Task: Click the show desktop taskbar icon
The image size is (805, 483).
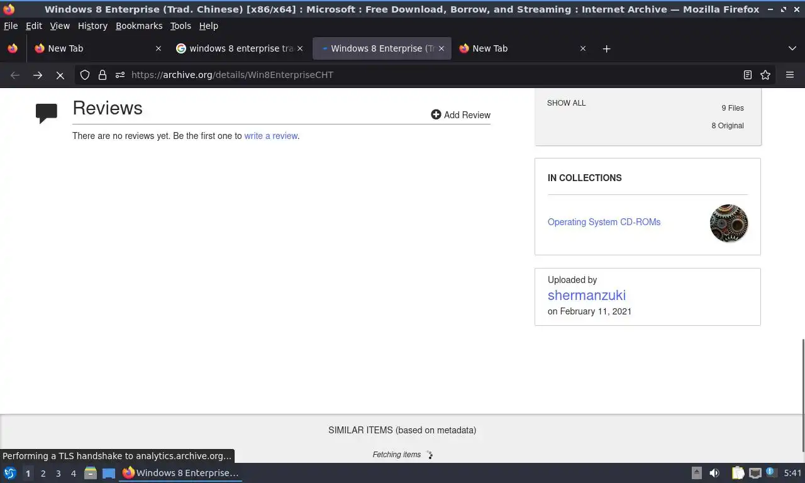Action: pos(109,473)
